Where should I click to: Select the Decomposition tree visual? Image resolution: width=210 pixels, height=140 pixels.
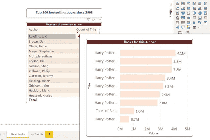coord(178,27)
